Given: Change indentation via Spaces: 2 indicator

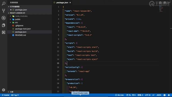Looking at the screenshot, I should [x=140, y=95].
